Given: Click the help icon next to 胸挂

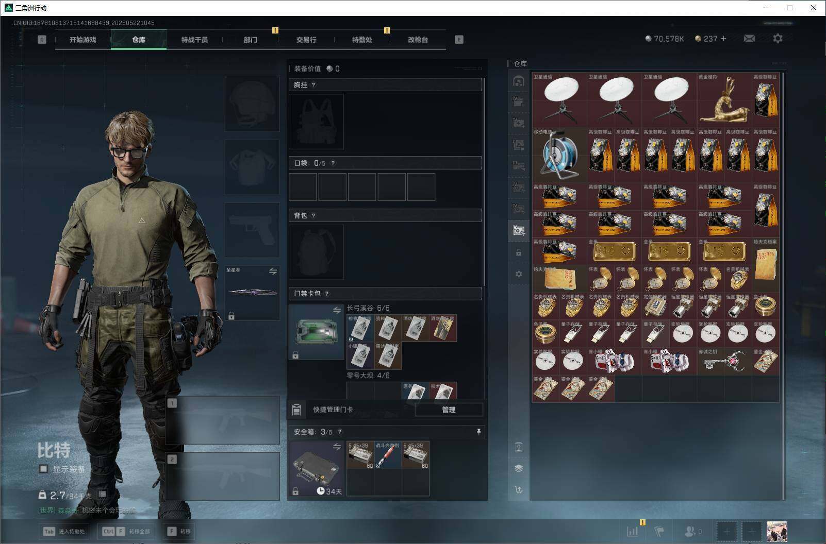Looking at the screenshot, I should [x=313, y=85].
